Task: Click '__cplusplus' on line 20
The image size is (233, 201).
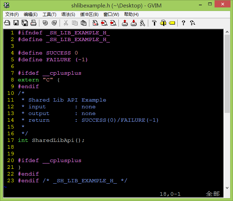Action: click(62, 161)
